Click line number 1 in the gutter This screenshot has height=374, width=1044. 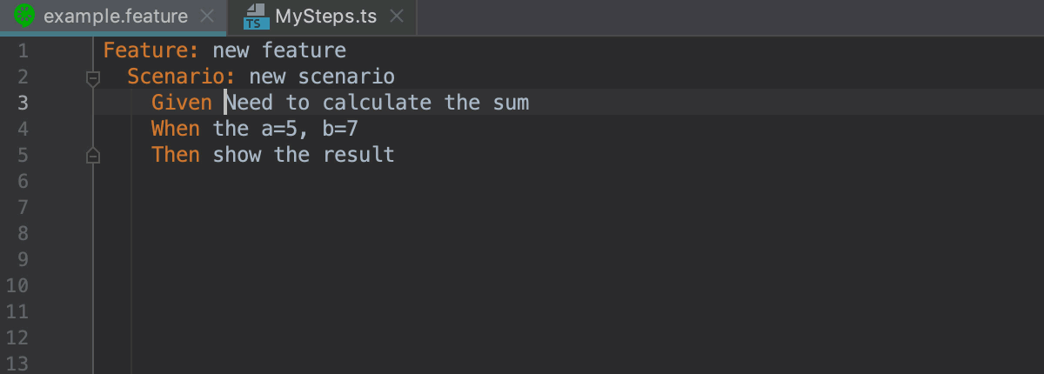click(x=23, y=50)
